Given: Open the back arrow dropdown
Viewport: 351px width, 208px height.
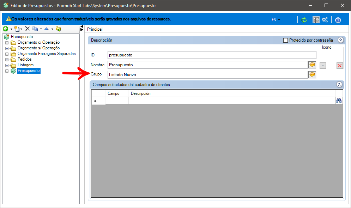Looking at the screenshot, I should click(x=11, y=29).
